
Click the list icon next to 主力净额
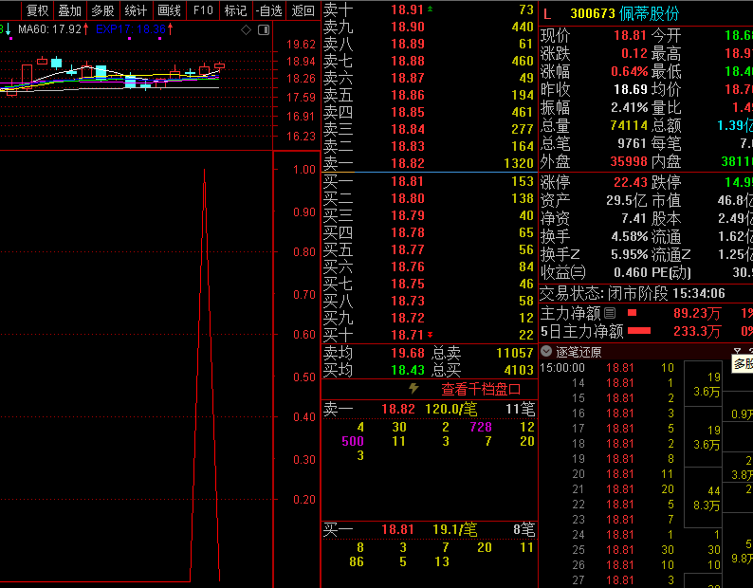pyautogui.click(x=610, y=313)
